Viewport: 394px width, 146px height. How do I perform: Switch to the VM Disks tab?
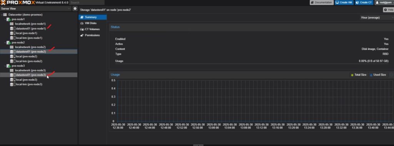92,23
